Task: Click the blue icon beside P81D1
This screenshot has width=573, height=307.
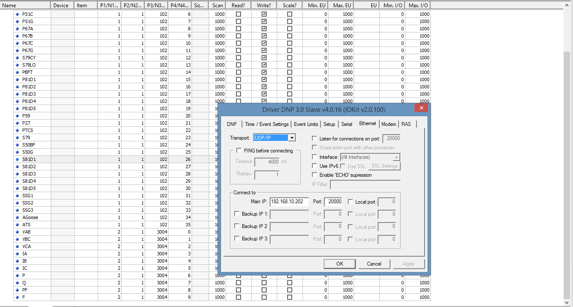Action: (17, 79)
